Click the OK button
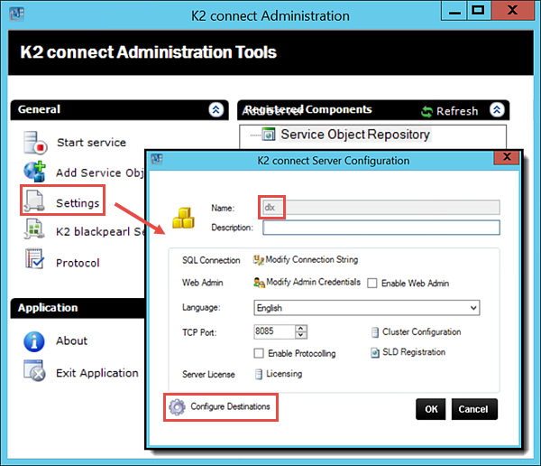The image size is (541, 466). click(x=431, y=409)
